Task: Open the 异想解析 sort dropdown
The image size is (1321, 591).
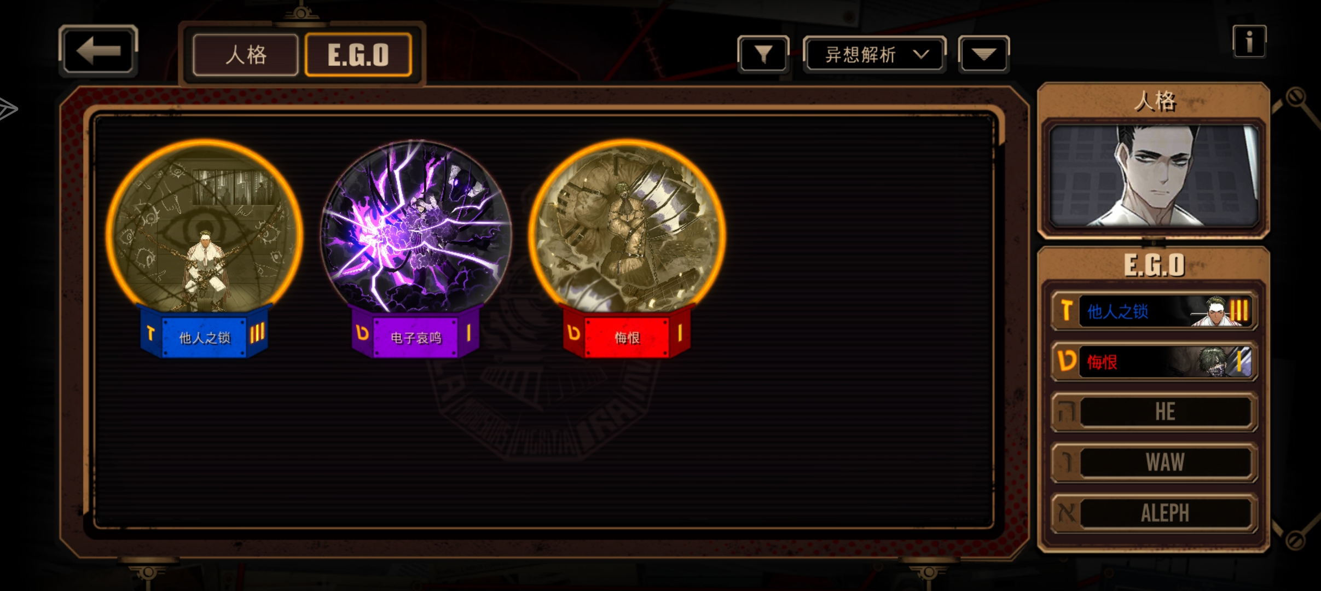Action: (874, 54)
